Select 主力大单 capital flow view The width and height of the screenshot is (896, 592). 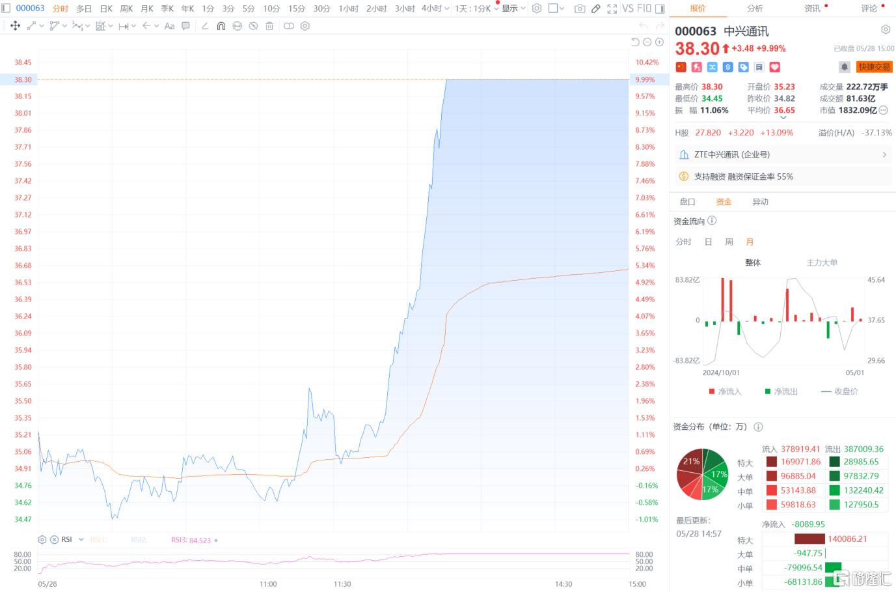(x=822, y=262)
